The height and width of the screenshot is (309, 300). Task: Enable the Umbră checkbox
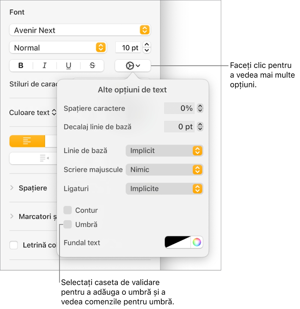(68, 224)
